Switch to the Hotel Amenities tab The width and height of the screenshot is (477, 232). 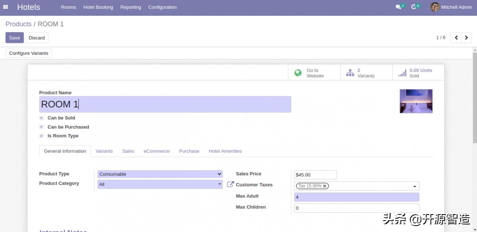pyautogui.click(x=225, y=151)
